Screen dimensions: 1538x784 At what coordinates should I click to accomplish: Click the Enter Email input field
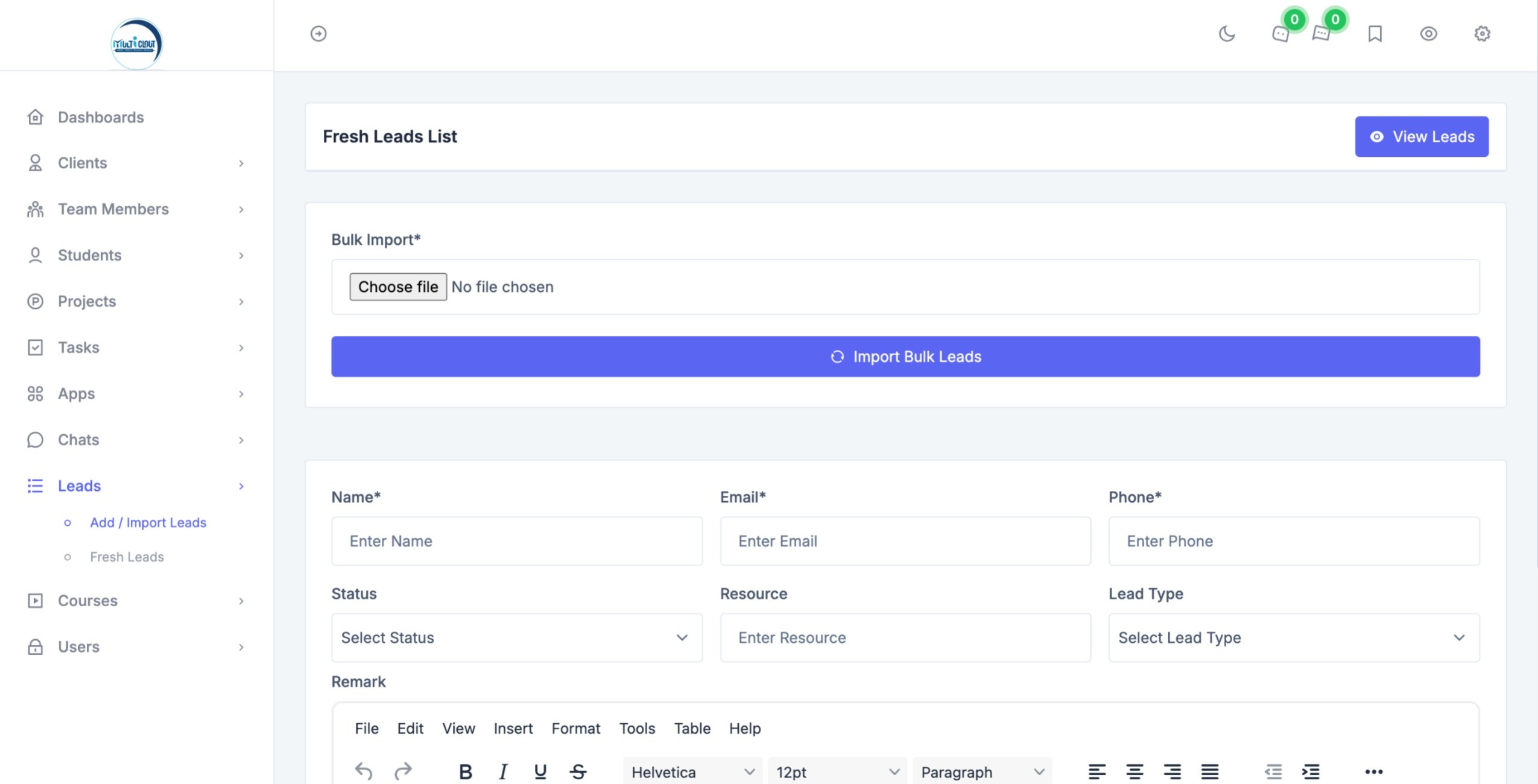(905, 541)
